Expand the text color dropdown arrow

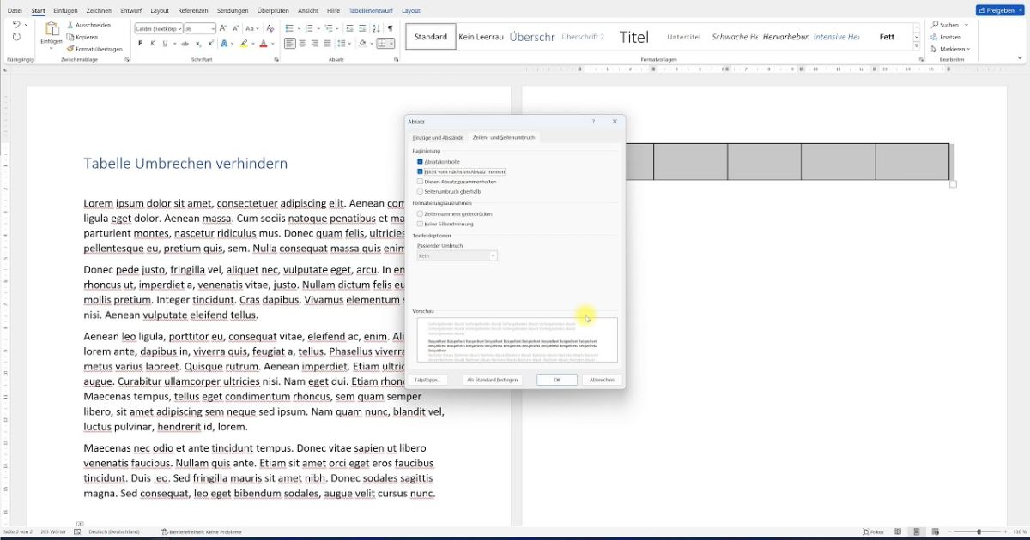[x=271, y=44]
